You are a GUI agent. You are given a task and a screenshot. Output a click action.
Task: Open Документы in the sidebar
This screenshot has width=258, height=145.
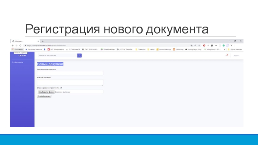coord(18,62)
